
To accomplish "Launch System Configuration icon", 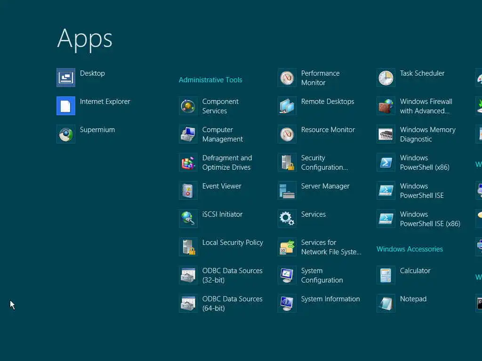I will pyautogui.click(x=287, y=275).
